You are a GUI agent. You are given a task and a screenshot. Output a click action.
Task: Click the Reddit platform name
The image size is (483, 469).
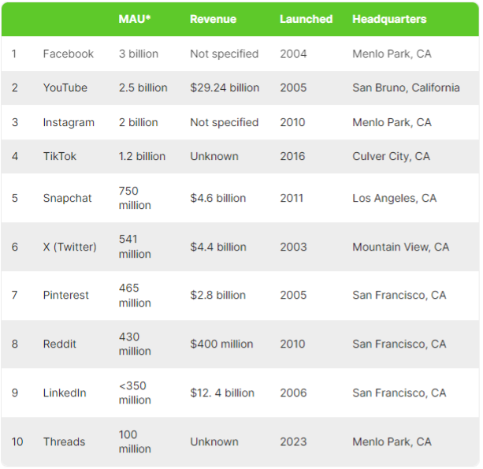(60, 344)
